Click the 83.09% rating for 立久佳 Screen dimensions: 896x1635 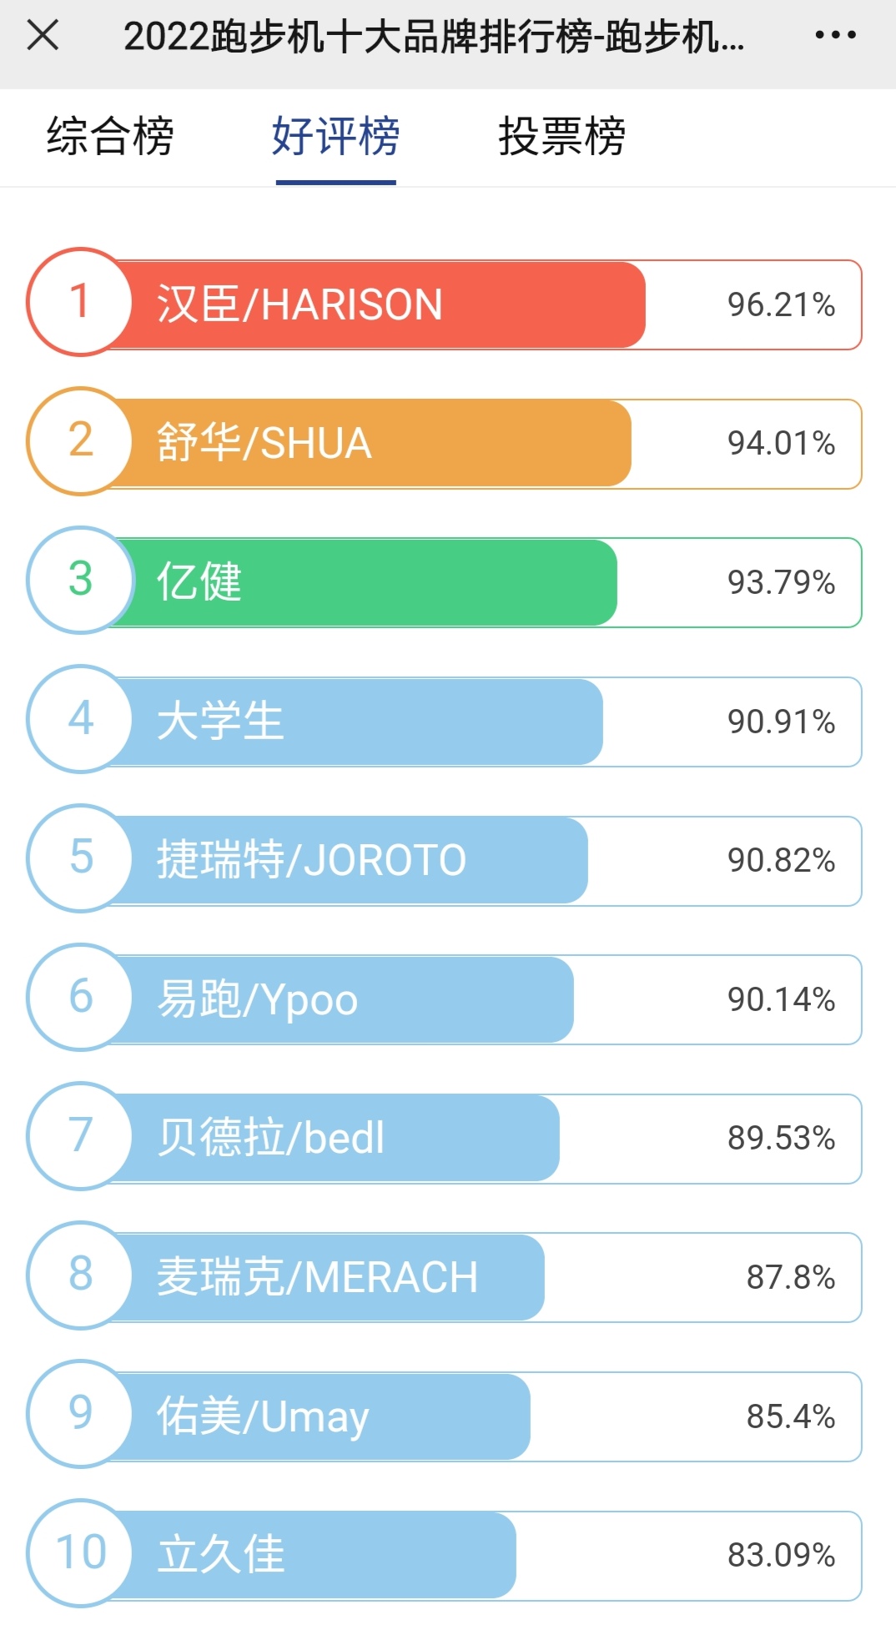(781, 1556)
